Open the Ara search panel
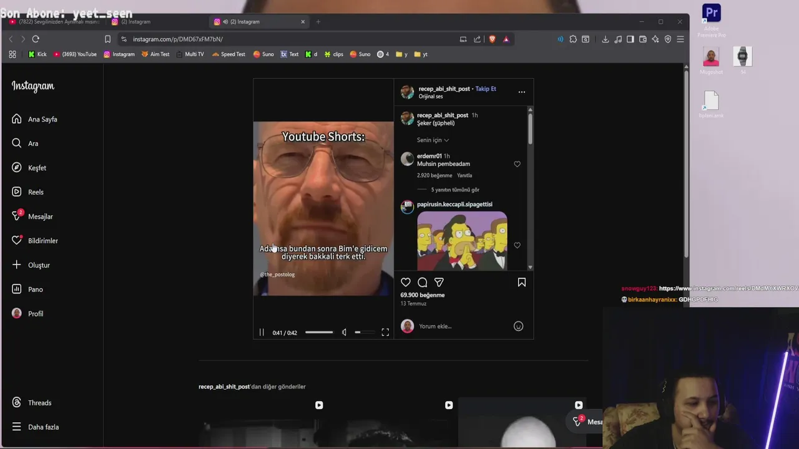This screenshot has height=449, width=799. click(x=25, y=143)
